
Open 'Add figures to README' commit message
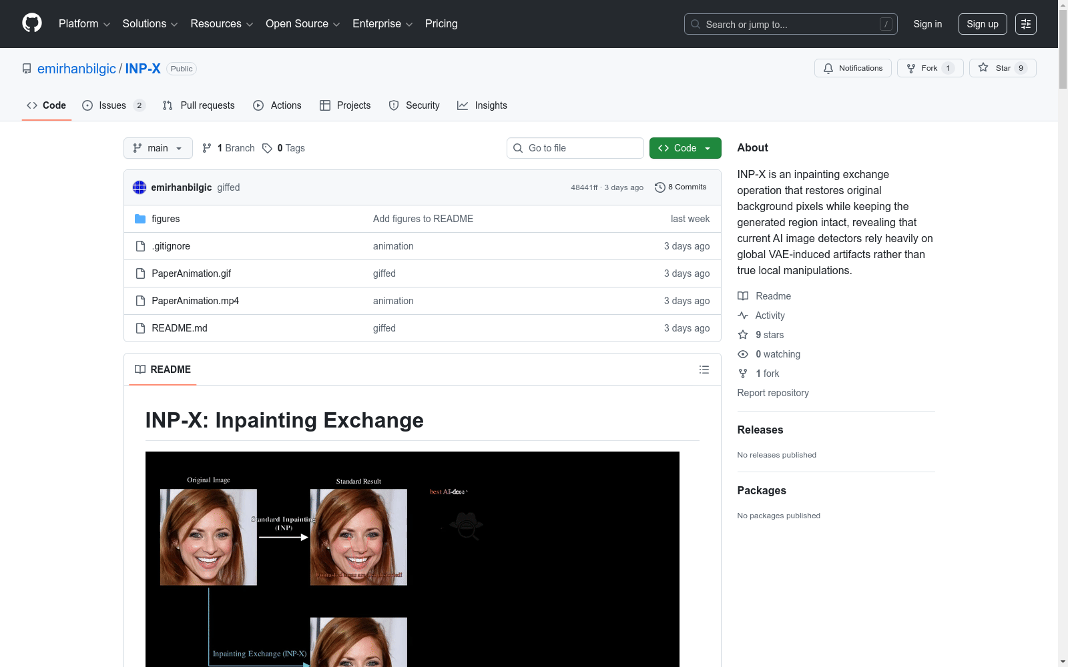423,219
